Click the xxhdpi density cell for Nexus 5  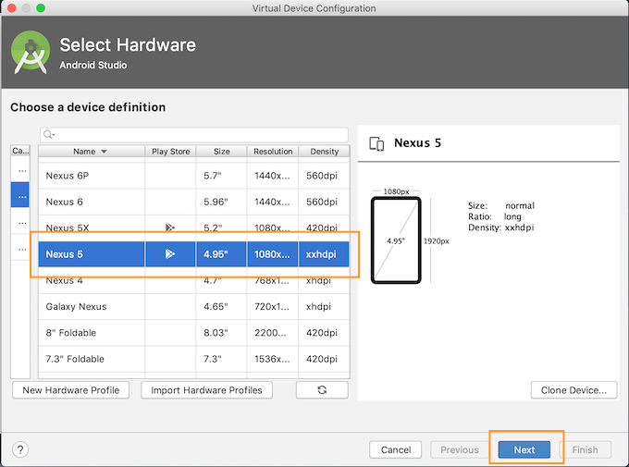(x=324, y=254)
